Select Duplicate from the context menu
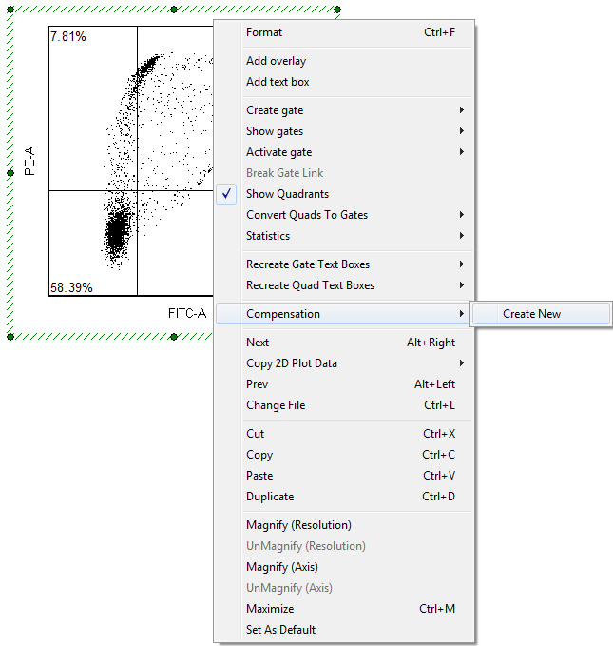613x646 pixels. pyautogui.click(x=270, y=497)
